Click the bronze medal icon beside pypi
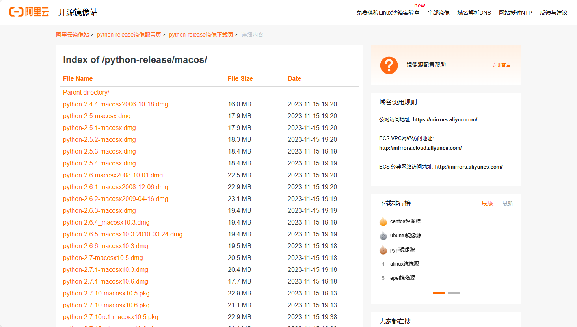Image resolution: width=577 pixels, height=327 pixels. pos(383,250)
